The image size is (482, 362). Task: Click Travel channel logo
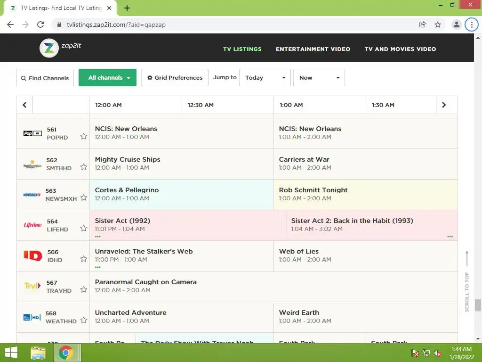(32, 286)
